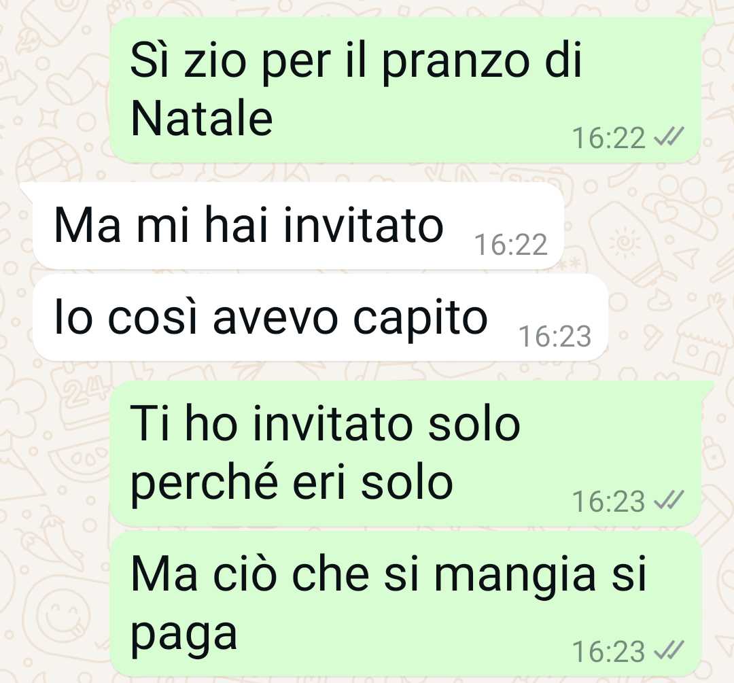Click the double-check read icon on the Natale message
The height and width of the screenshot is (683, 734).
[669, 137]
